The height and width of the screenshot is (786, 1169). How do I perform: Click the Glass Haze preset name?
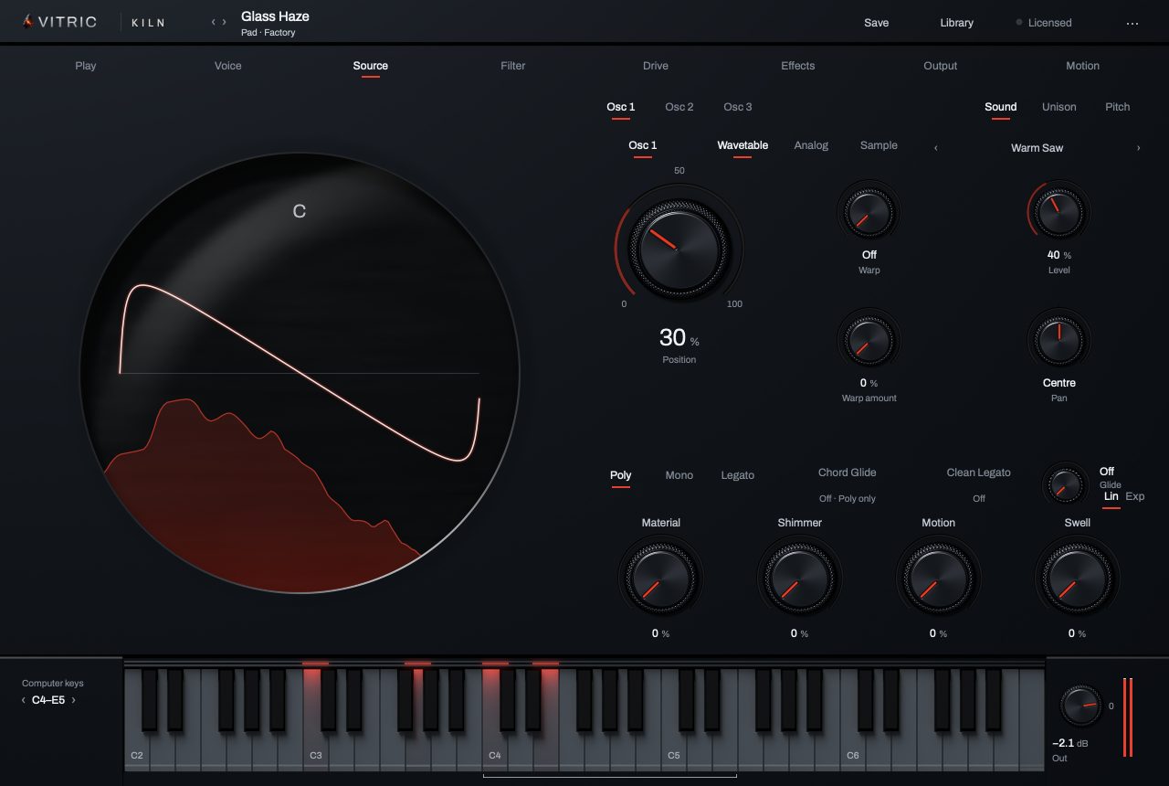point(275,16)
